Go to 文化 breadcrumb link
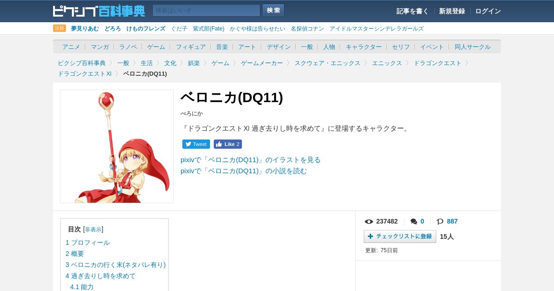Viewport: 554px width, 291px height. pyautogui.click(x=170, y=63)
